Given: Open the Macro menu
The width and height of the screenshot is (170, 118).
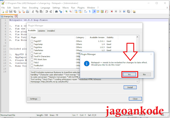Looking at the screenshot, I should [66, 8].
